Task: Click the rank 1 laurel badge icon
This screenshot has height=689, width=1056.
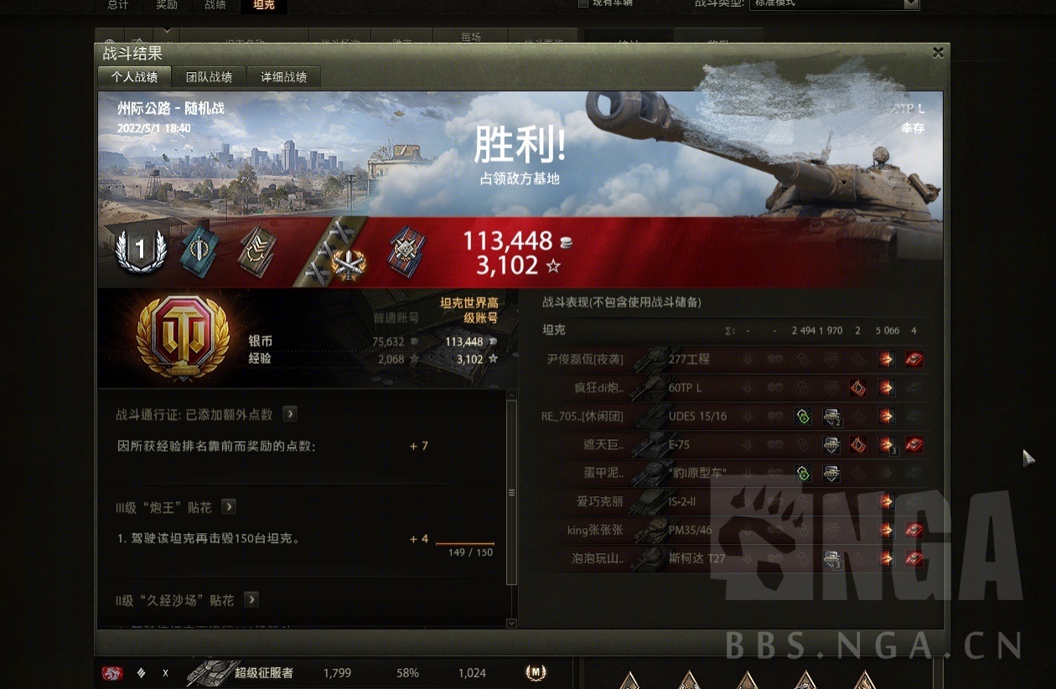Action: (141, 251)
